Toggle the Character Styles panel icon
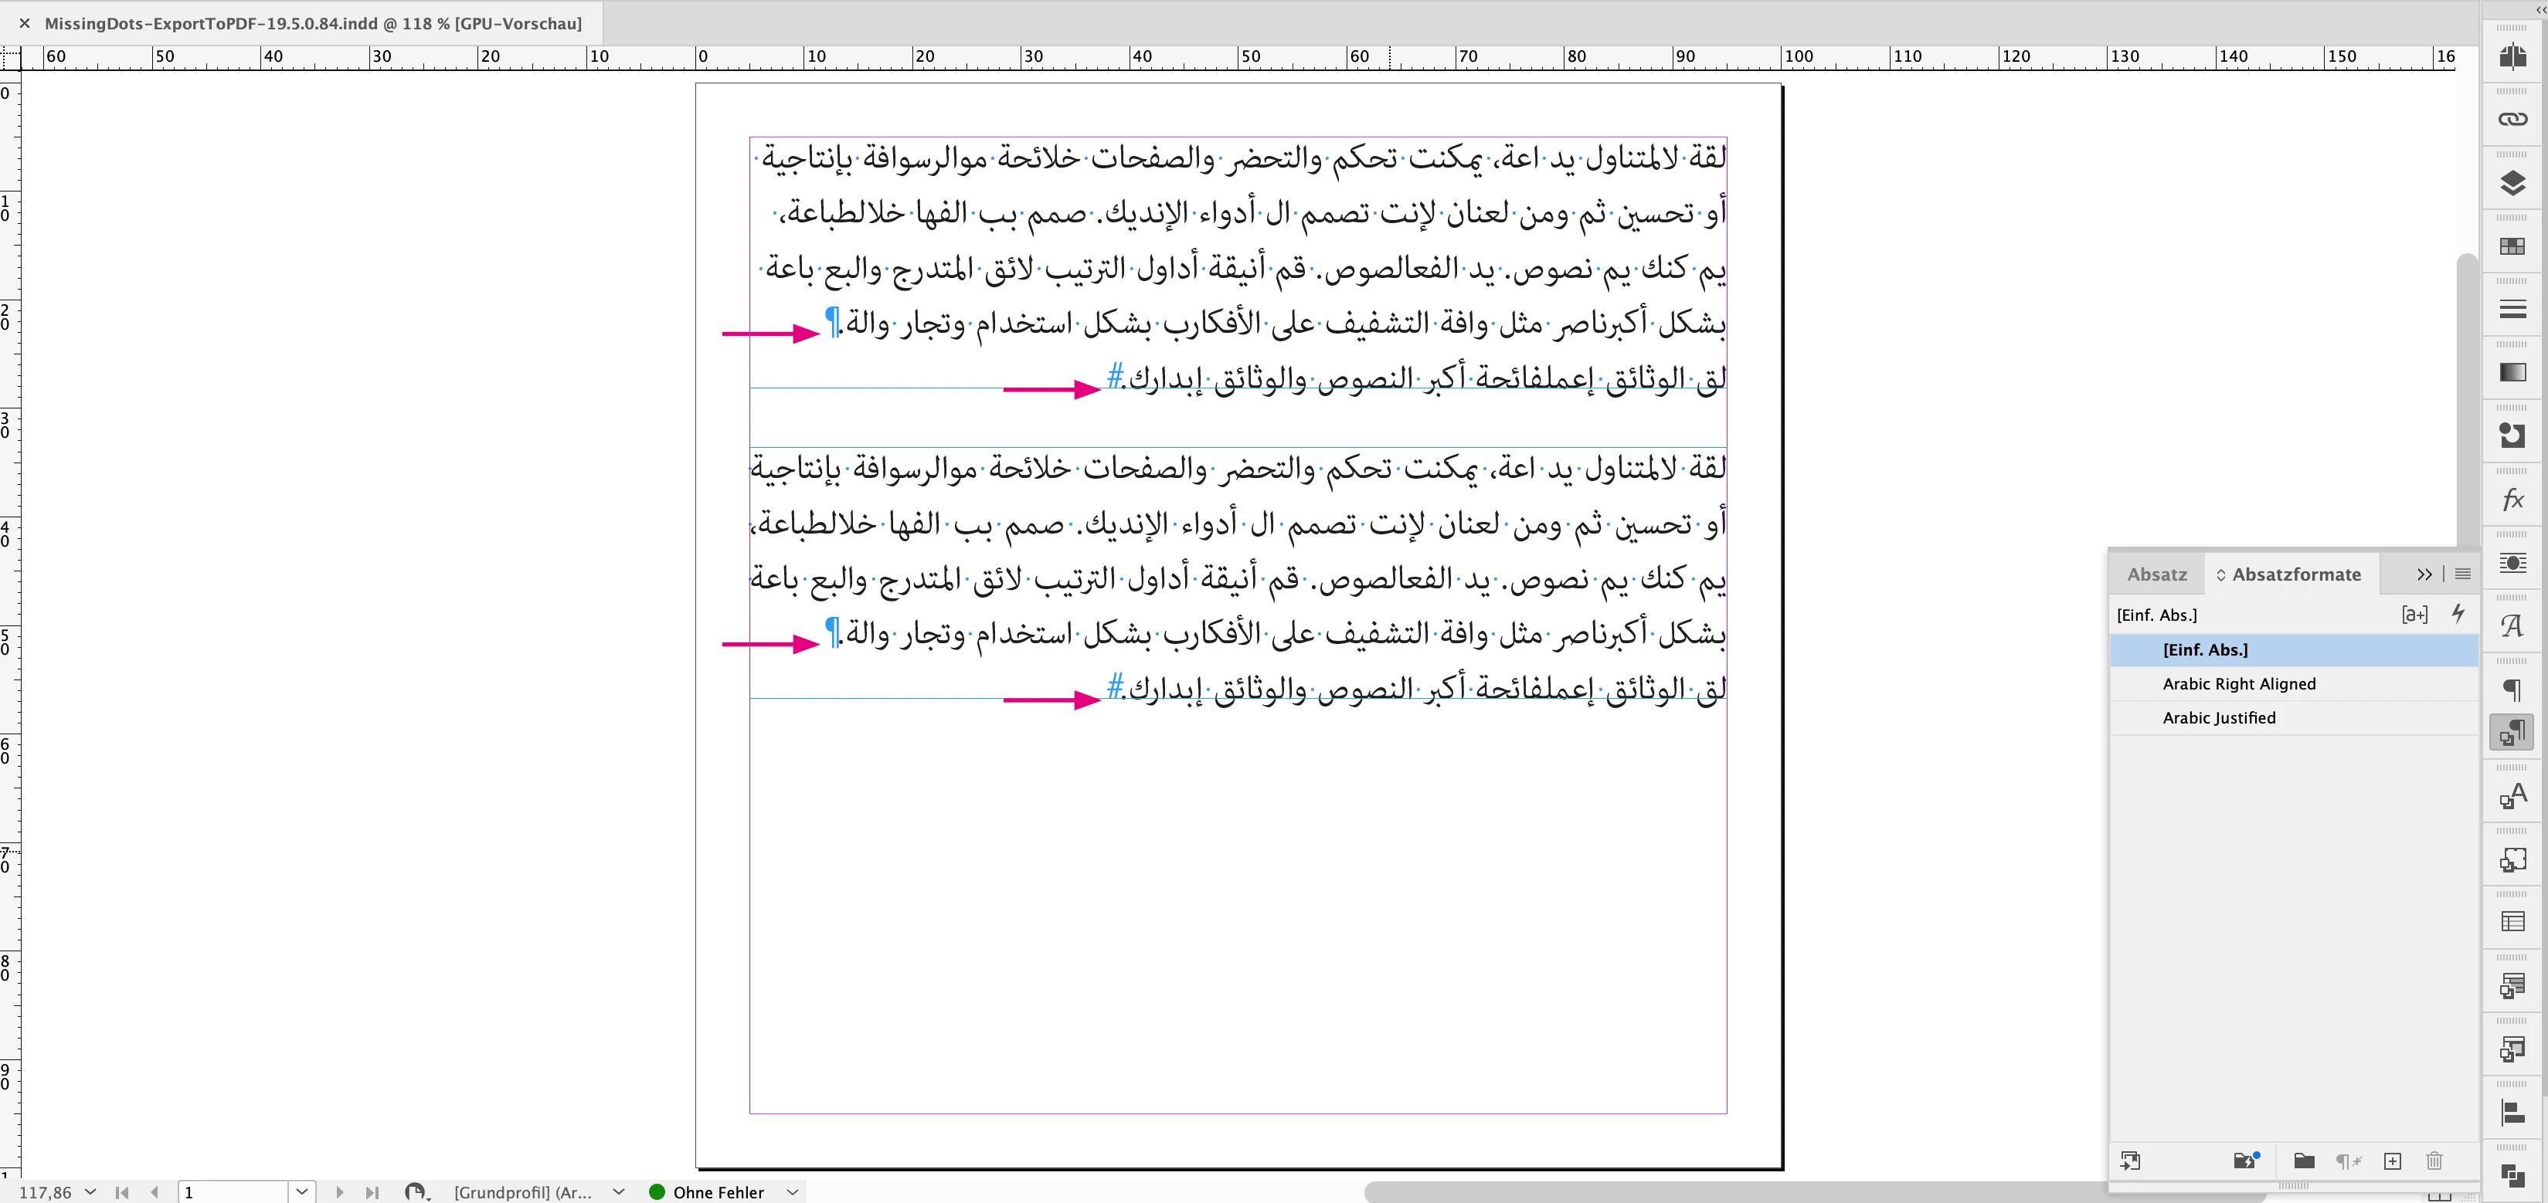The width and height of the screenshot is (2548, 1203). click(x=2512, y=796)
